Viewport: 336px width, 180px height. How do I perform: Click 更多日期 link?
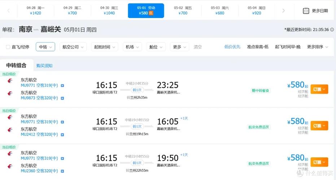pos(320,11)
